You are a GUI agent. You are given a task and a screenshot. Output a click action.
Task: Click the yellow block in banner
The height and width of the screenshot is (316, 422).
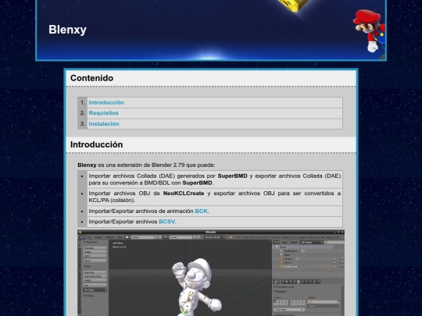(294, 5)
